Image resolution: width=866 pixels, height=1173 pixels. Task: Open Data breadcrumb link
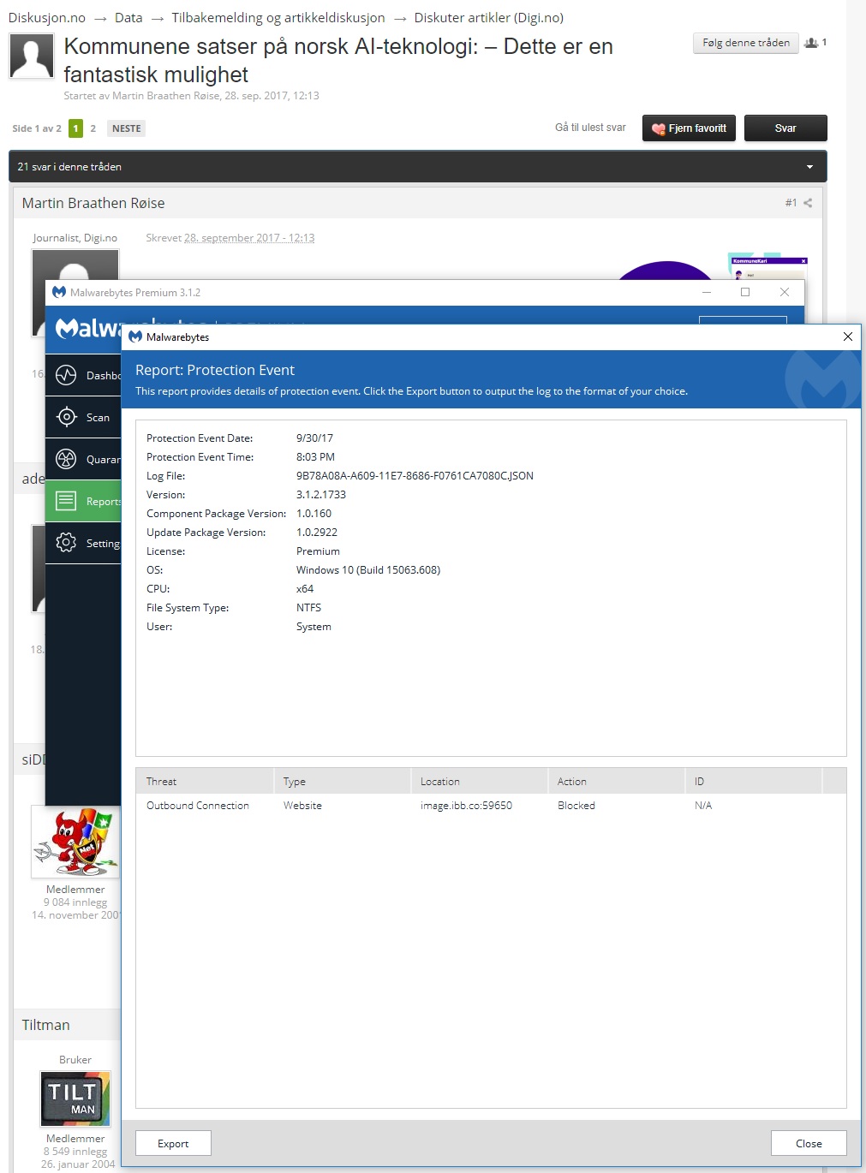[128, 18]
